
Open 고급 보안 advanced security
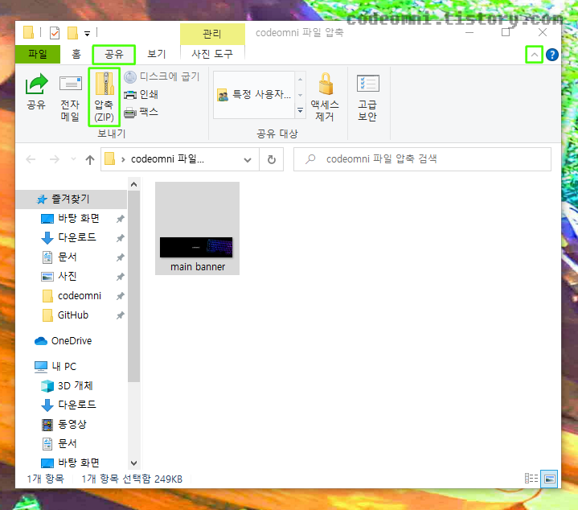tap(367, 97)
